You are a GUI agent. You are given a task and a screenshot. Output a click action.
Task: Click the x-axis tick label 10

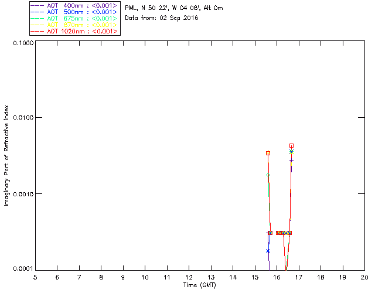tap(145, 277)
